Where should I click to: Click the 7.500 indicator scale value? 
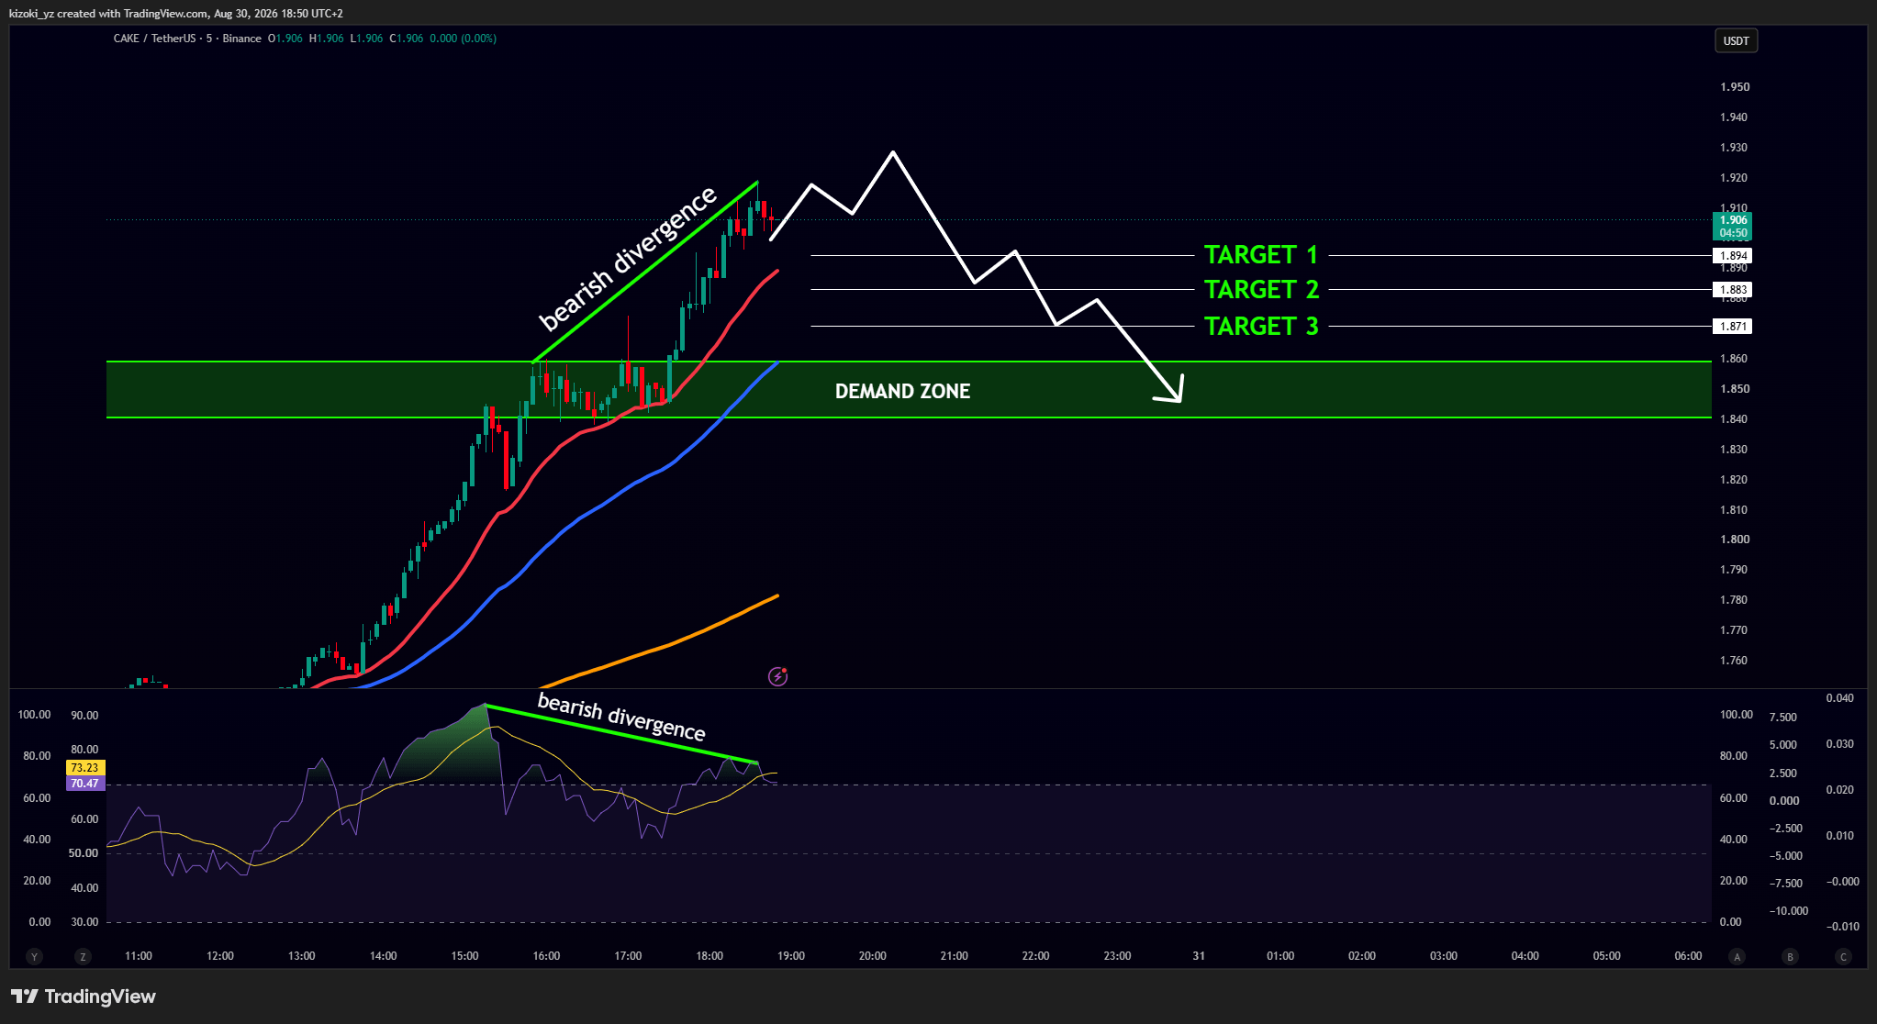pyautogui.click(x=1783, y=718)
